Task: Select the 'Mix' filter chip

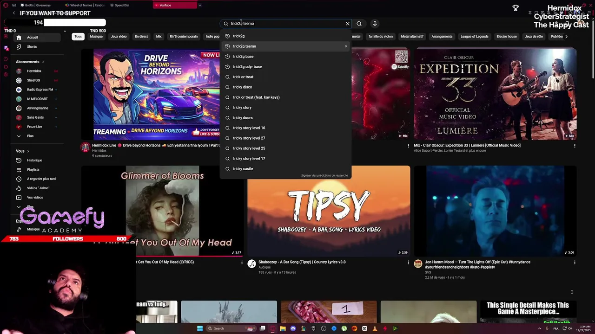Action: [x=159, y=36]
